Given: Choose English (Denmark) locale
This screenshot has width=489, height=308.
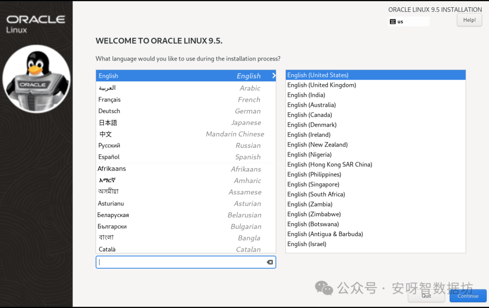Looking at the screenshot, I should tap(375, 125).
